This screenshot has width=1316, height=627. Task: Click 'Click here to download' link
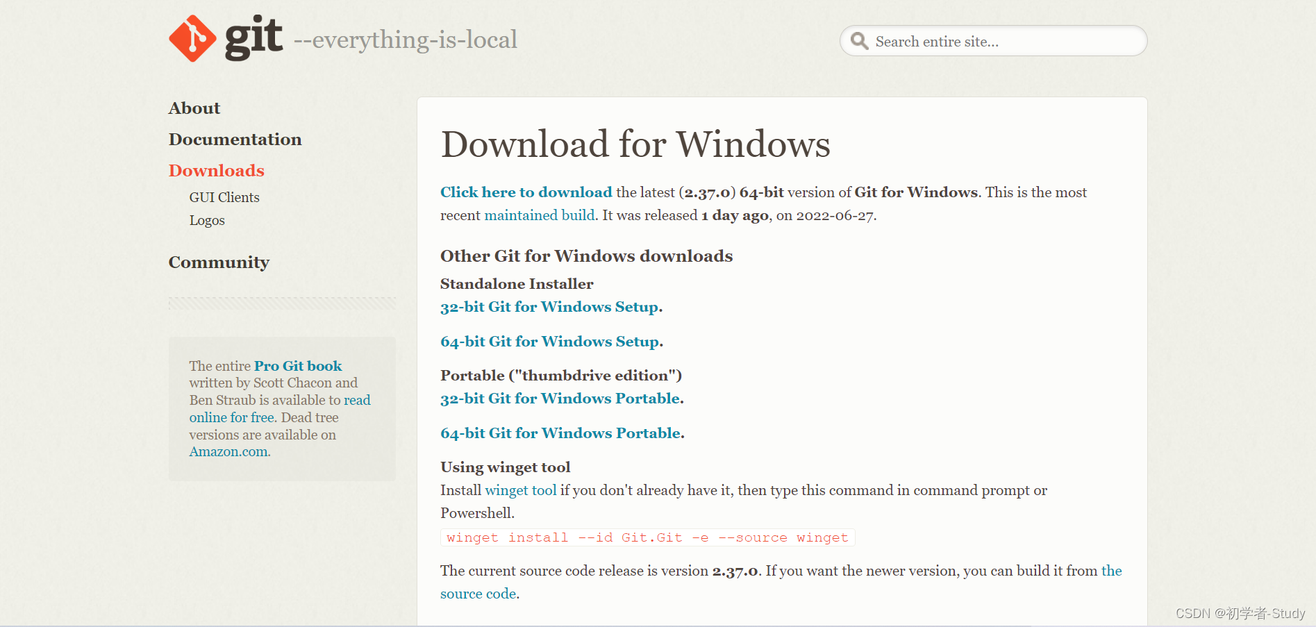click(526, 192)
